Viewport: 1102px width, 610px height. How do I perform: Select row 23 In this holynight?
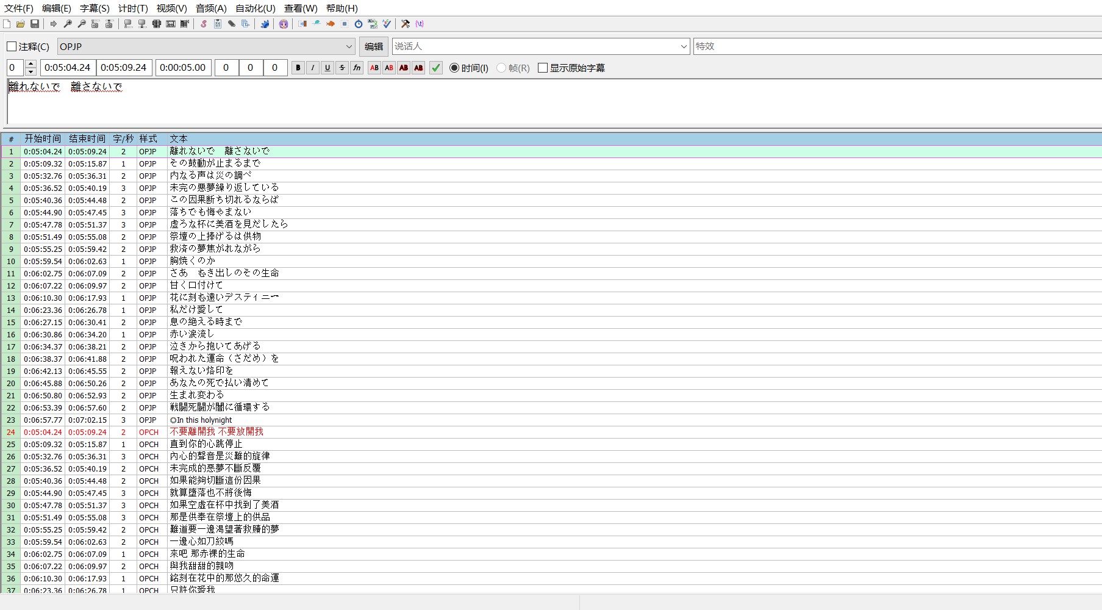[x=551, y=420]
